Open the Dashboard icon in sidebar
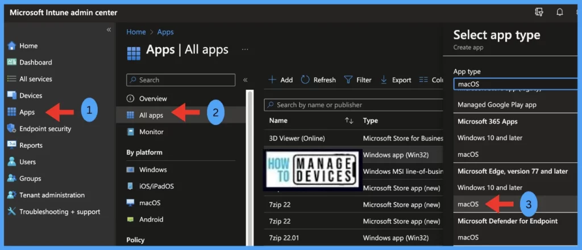Viewport: 582px width, 250px height. (12, 63)
